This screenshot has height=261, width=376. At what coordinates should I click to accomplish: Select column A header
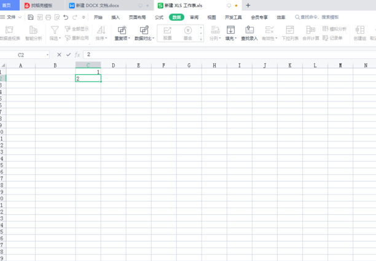pos(21,65)
